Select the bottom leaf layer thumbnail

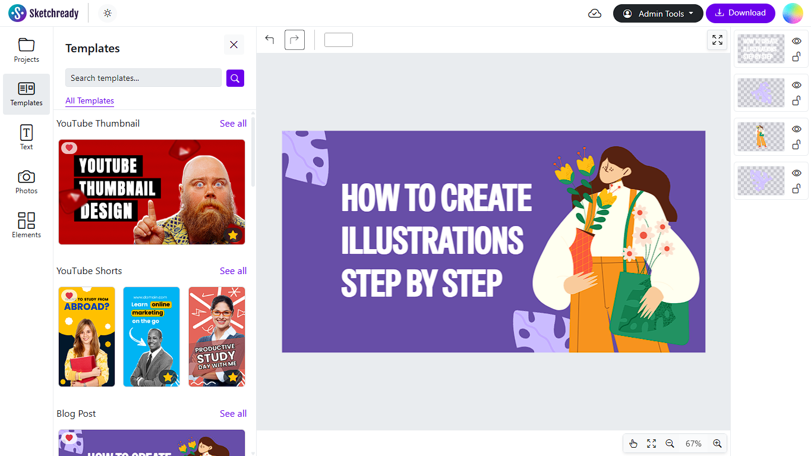[761, 181]
